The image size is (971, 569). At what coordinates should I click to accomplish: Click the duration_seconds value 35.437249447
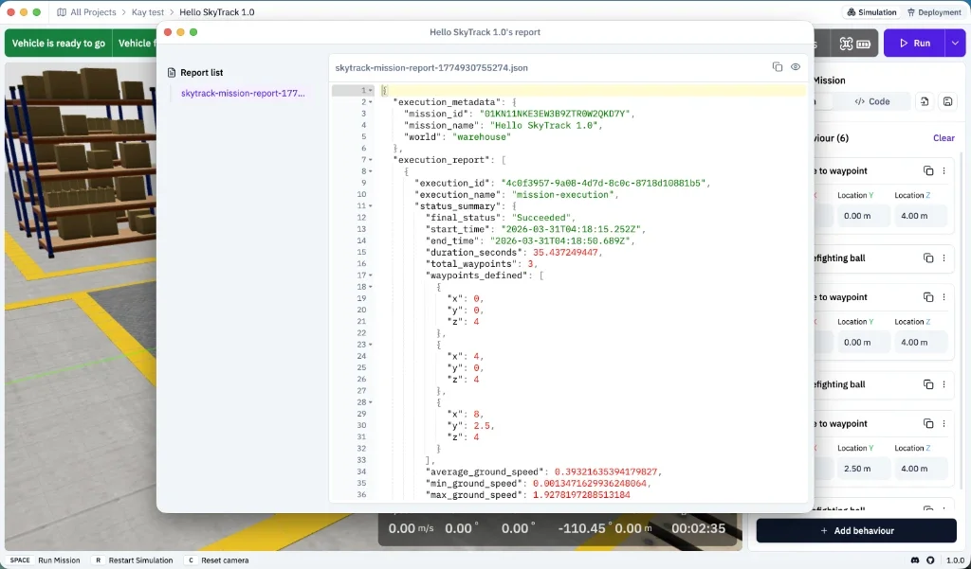pyautogui.click(x=566, y=253)
